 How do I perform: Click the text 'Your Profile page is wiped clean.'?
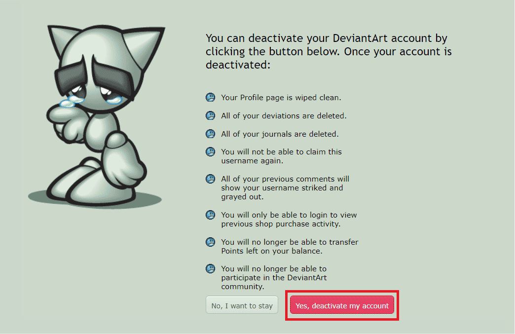pos(281,98)
